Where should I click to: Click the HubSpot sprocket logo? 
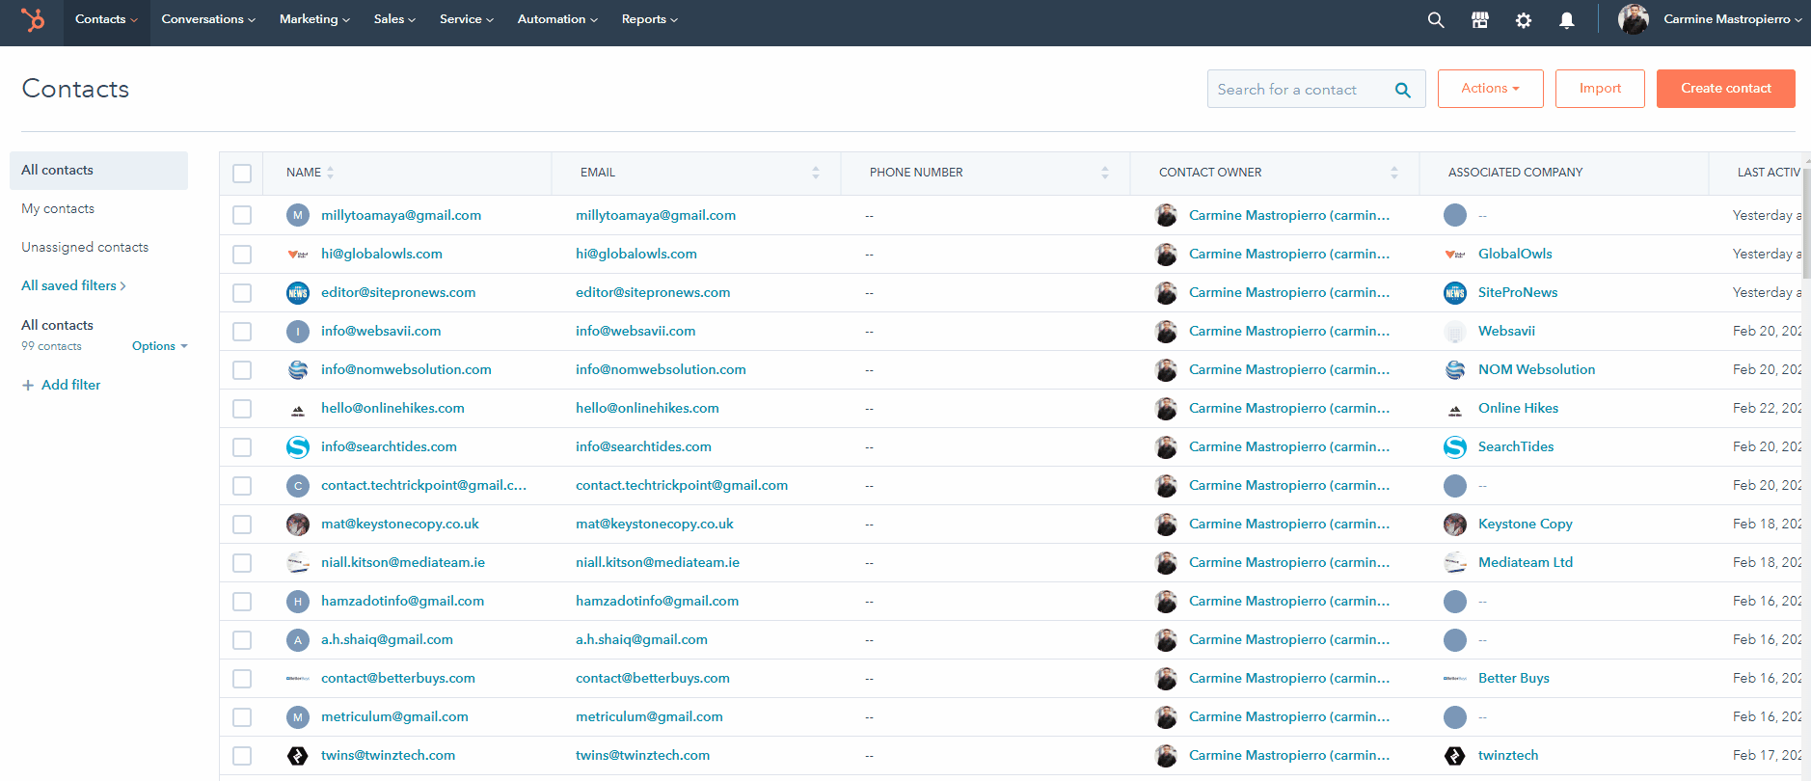tap(33, 19)
